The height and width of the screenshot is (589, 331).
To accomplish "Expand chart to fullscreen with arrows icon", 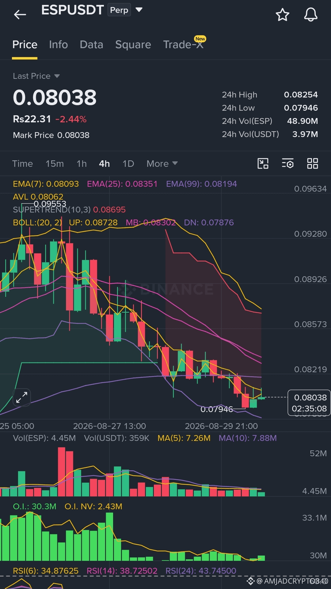I will pos(22,397).
